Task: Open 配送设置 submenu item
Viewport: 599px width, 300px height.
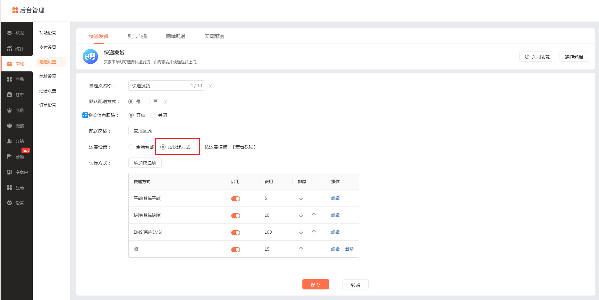Action: click(x=51, y=62)
